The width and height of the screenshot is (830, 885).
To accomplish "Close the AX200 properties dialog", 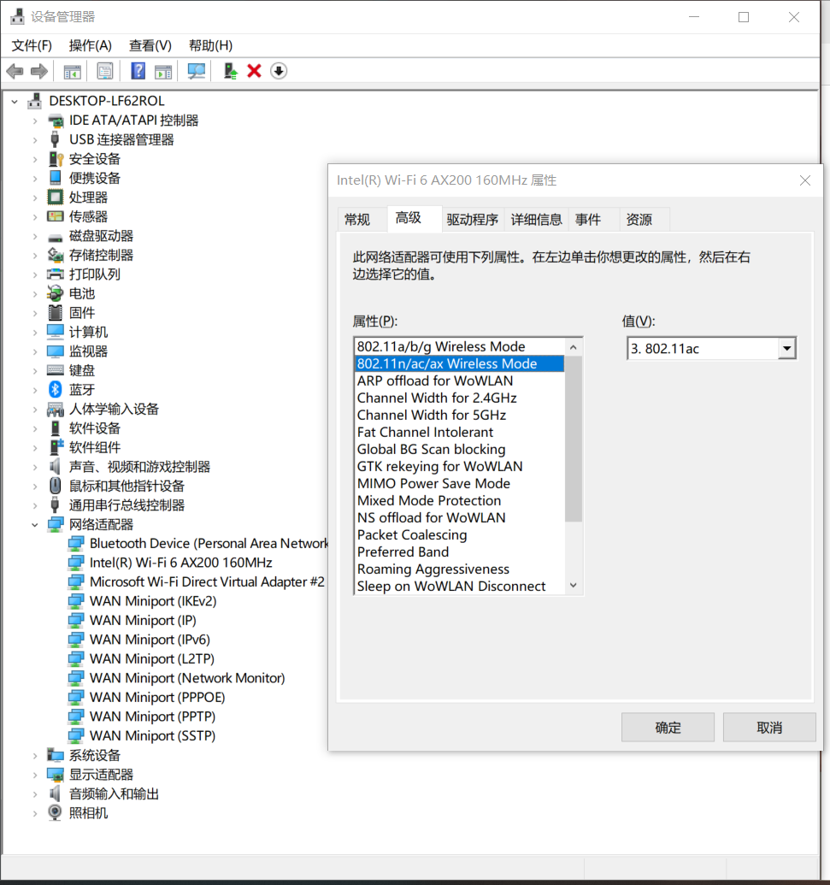I will coord(805,180).
